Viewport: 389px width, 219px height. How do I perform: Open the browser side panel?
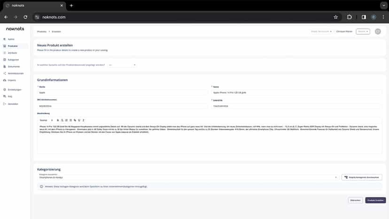click(364, 17)
